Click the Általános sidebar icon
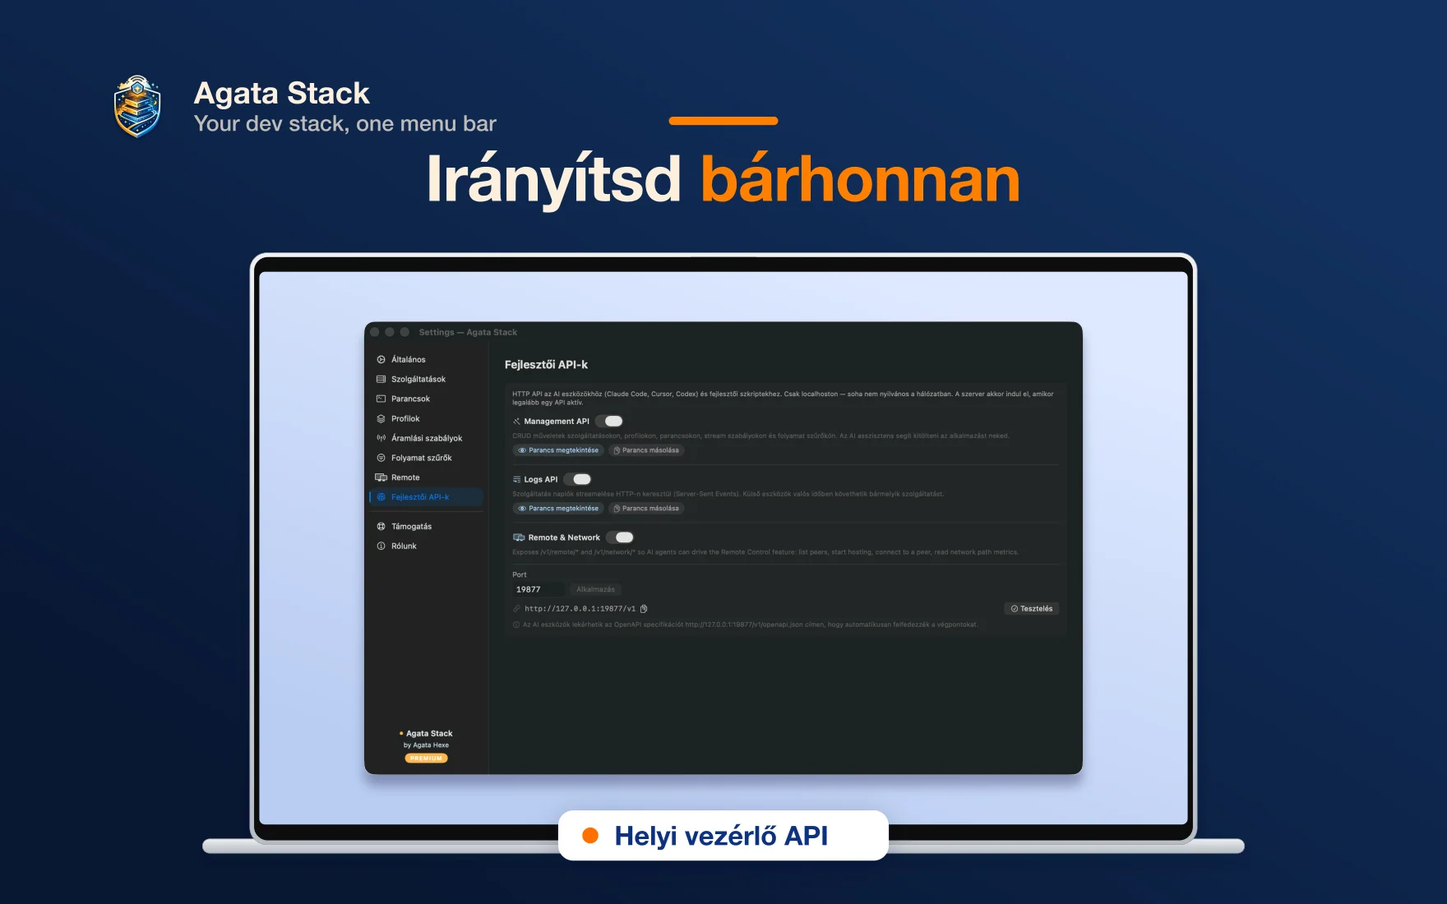 point(381,360)
